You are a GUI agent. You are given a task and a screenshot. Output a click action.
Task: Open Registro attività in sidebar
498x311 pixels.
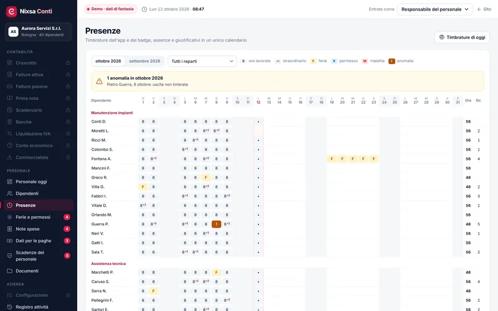point(39,307)
